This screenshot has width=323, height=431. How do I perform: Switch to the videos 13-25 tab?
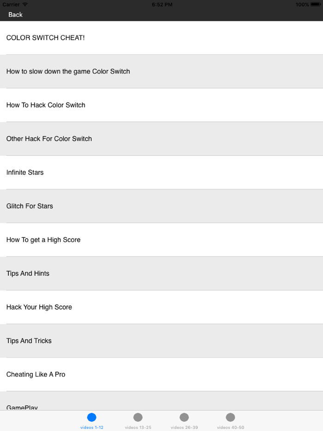[138, 420]
